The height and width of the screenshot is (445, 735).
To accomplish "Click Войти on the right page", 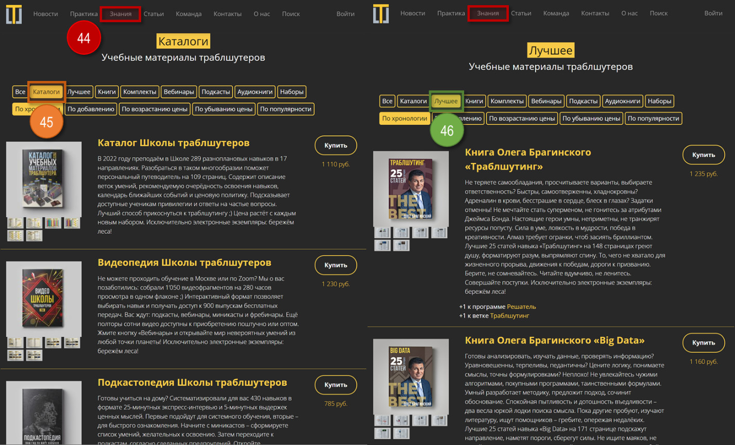I will pyautogui.click(x=713, y=13).
